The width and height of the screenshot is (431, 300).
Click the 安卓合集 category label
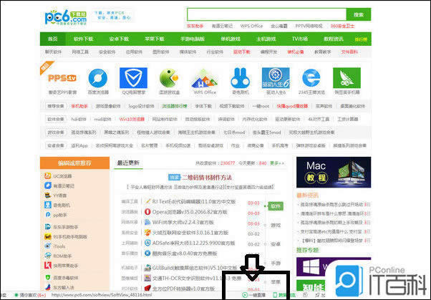[x=56, y=145]
